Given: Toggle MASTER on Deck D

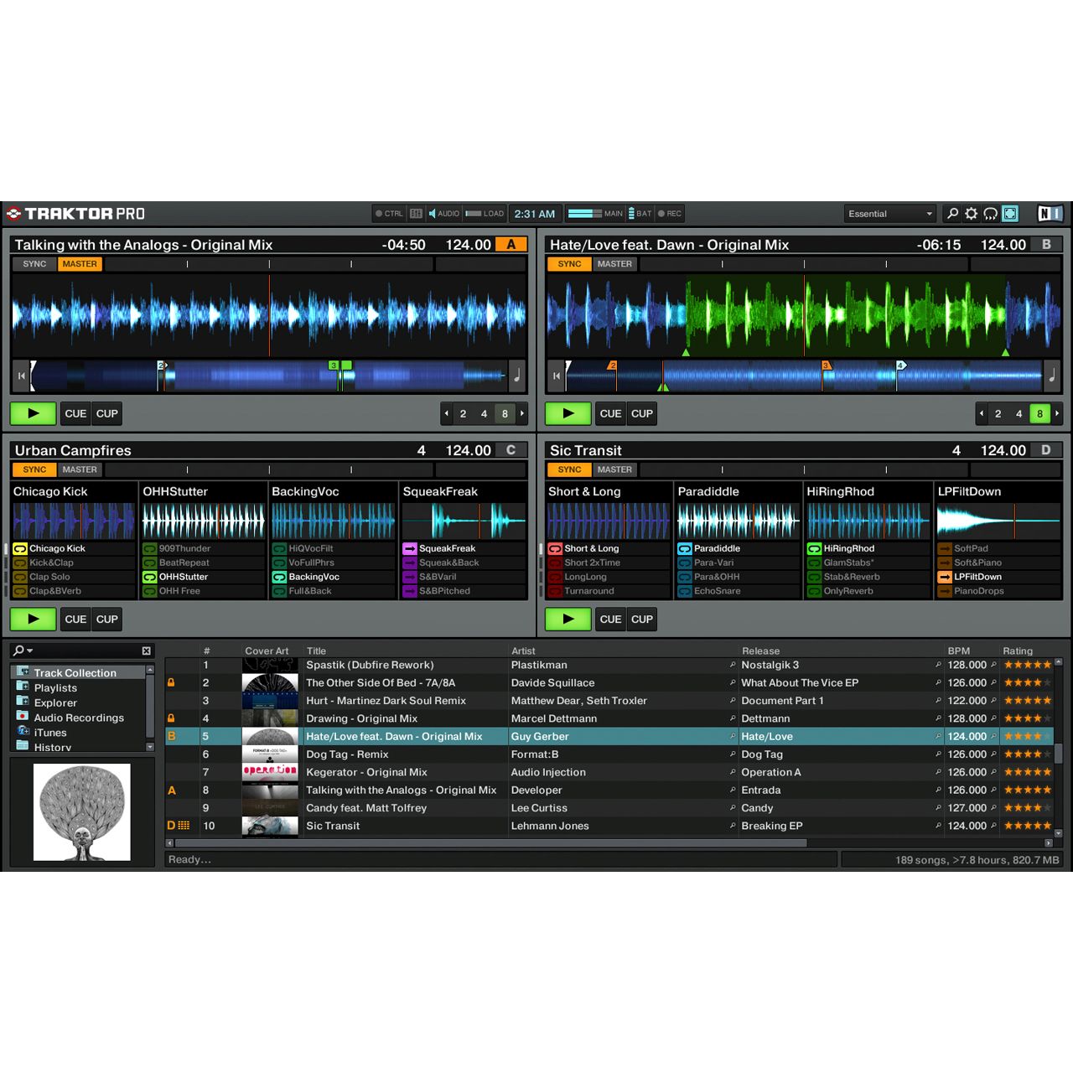Looking at the screenshot, I should pyautogui.click(x=614, y=469).
